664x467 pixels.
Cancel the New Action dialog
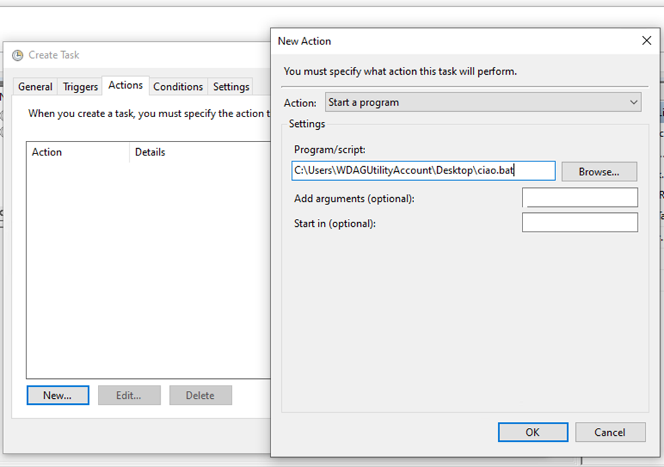[x=609, y=433]
